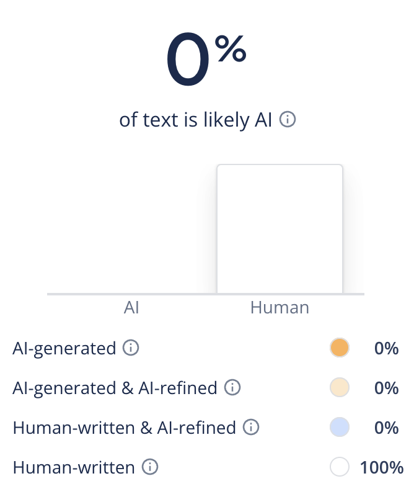Screen dimensions: 414x494
Task: Select the 'Human-written & AI-refined' label
Action: 125,427
